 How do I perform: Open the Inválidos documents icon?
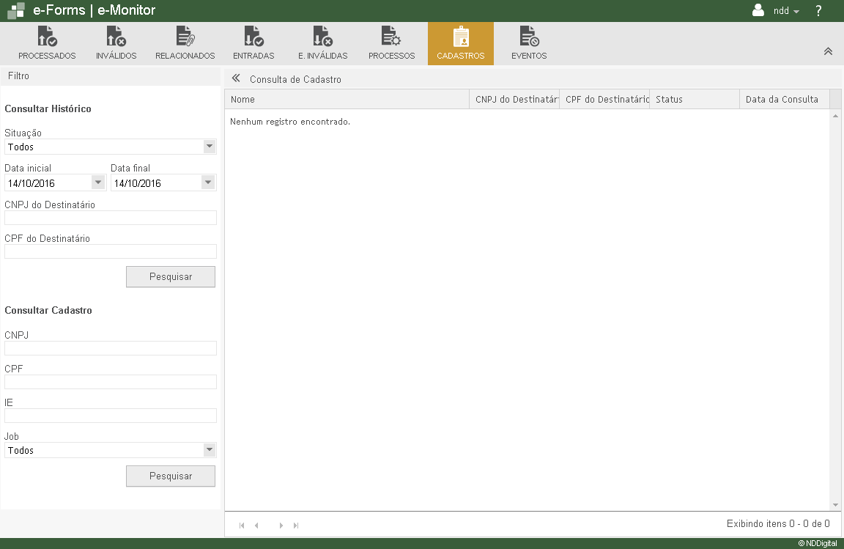coord(116,37)
